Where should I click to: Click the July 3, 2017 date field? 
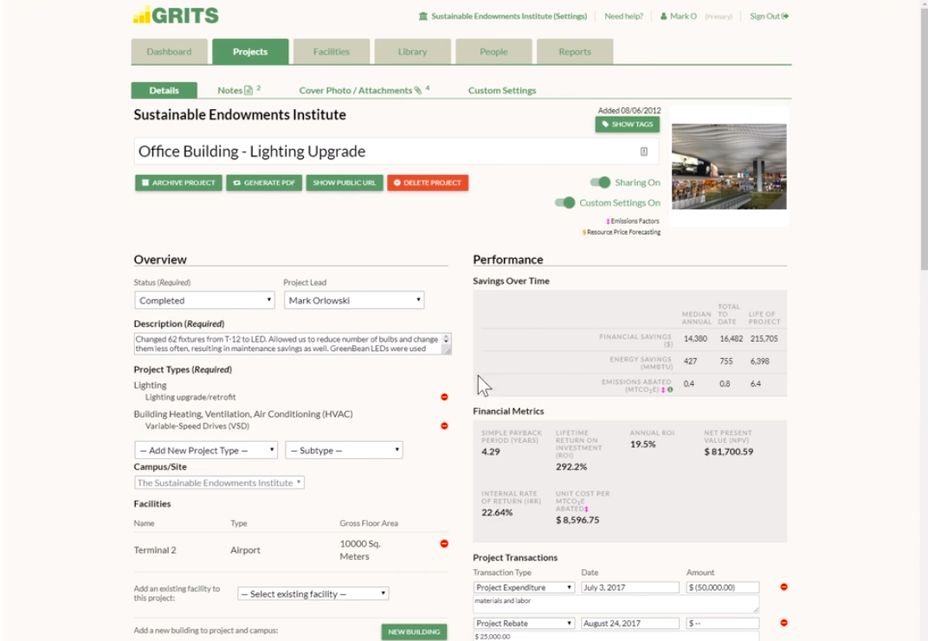(629, 587)
